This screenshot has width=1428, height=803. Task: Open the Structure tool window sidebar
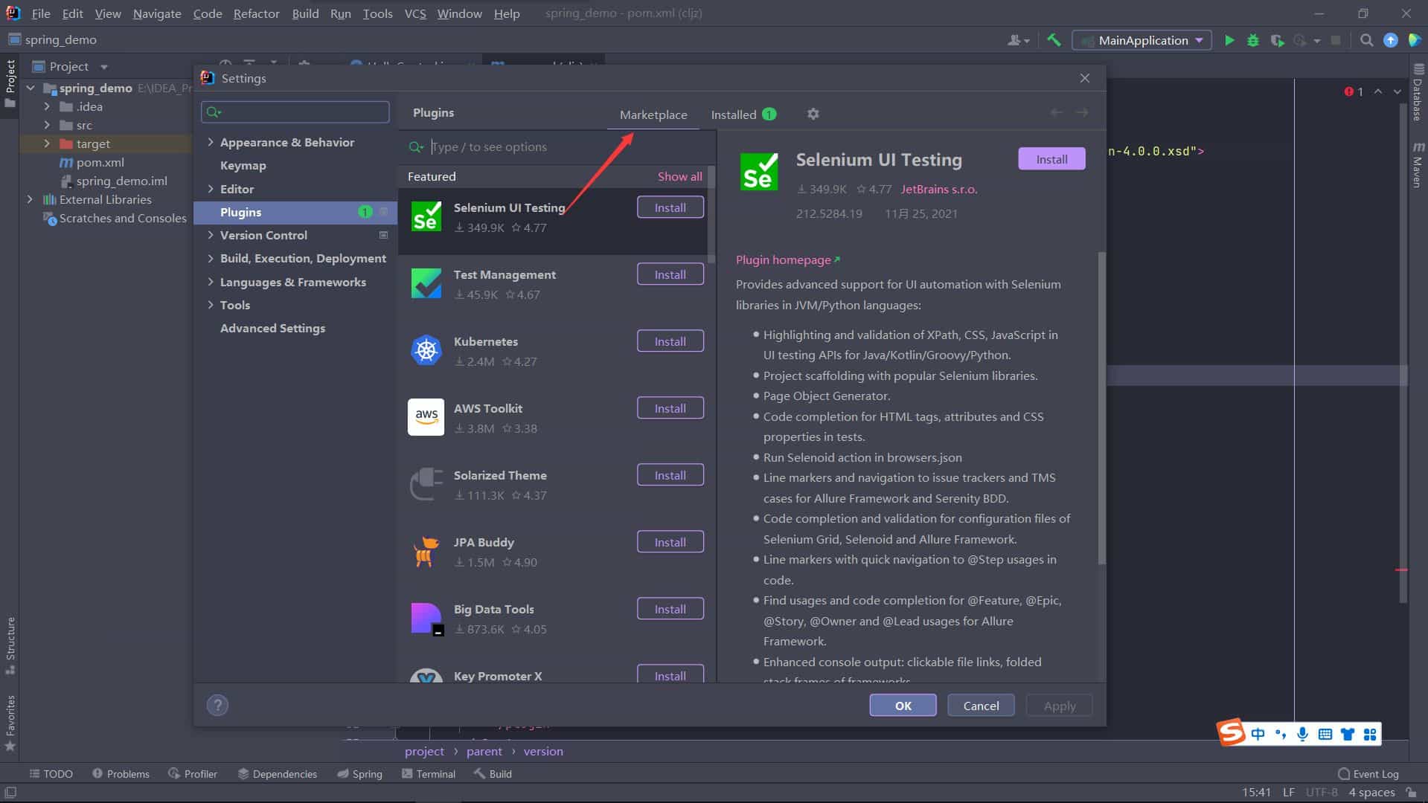10,645
